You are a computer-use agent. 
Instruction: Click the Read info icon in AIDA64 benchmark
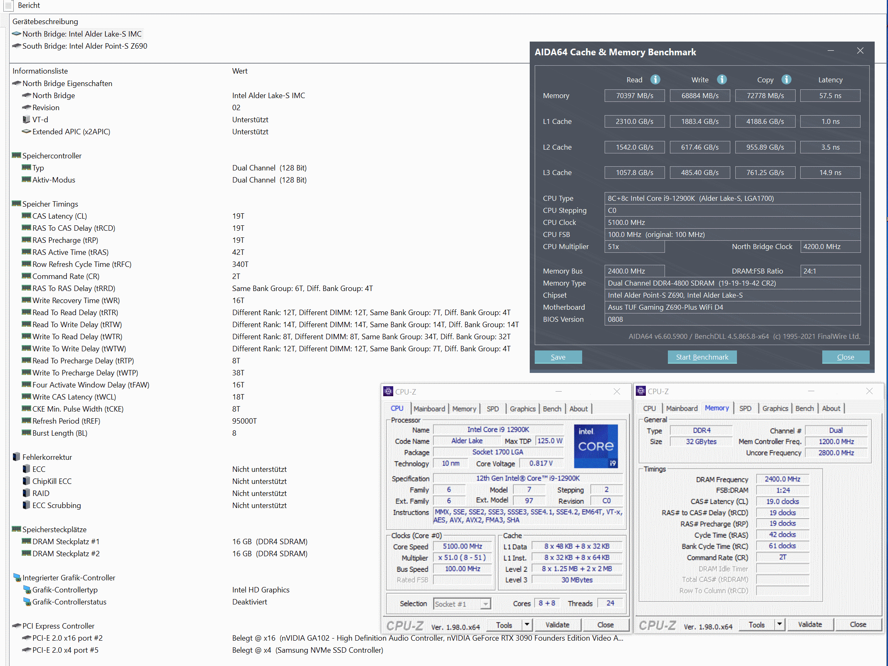(655, 79)
